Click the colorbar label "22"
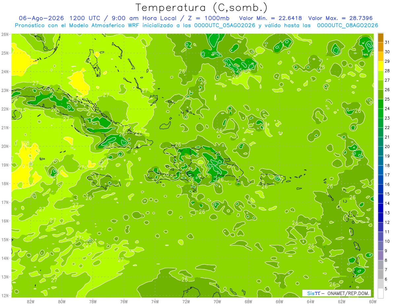The width and height of the screenshot is (396, 306). (x=387, y=127)
